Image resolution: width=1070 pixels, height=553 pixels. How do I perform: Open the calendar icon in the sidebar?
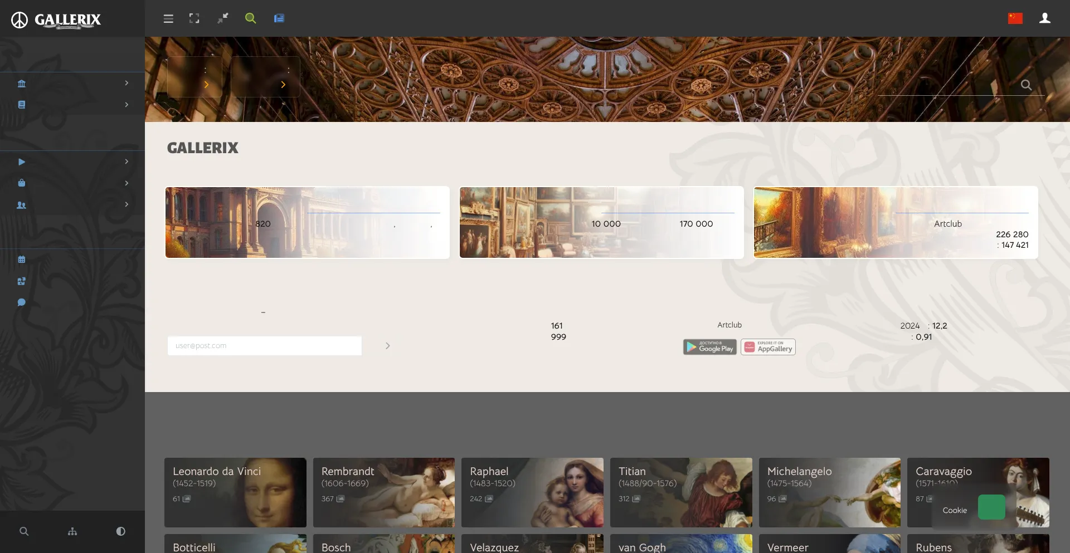click(x=22, y=260)
